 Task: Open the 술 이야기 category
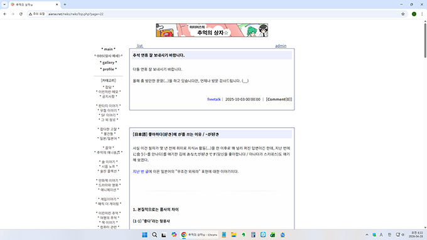point(109,162)
